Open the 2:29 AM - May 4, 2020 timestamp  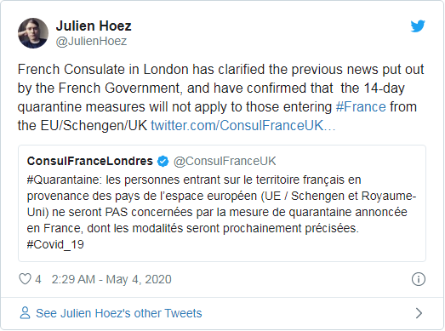tap(111, 279)
